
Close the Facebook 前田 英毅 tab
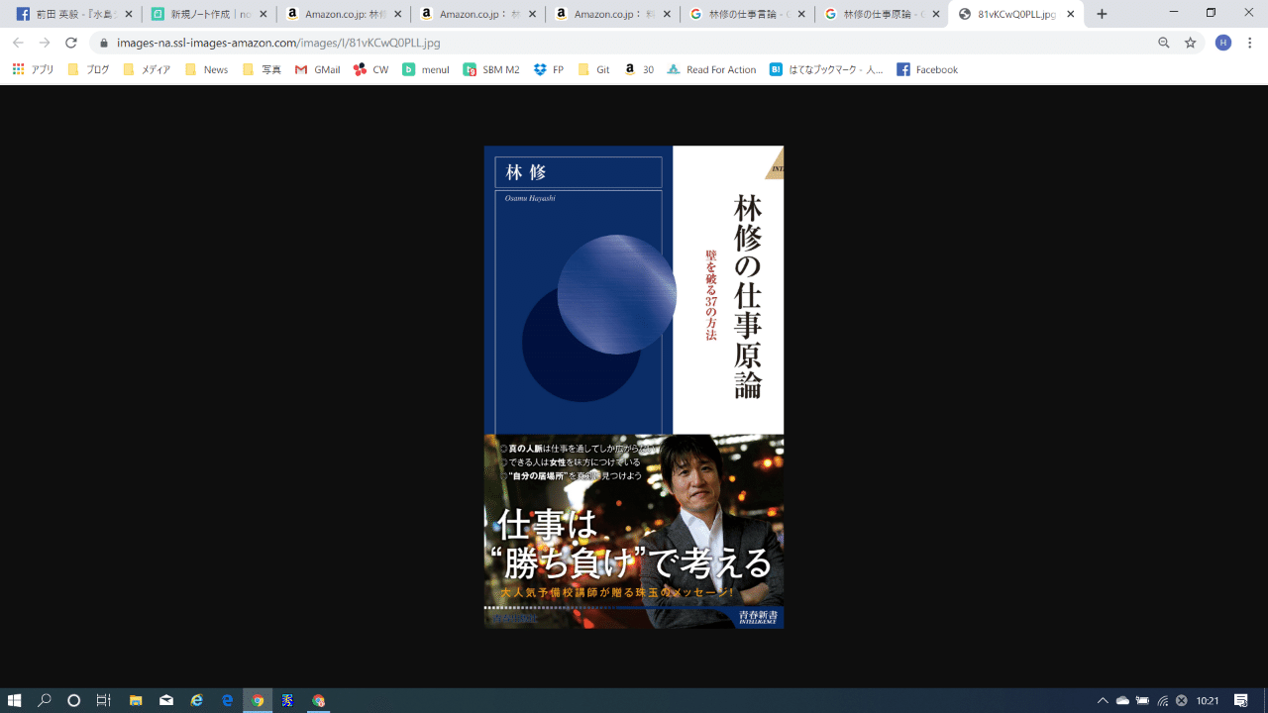click(x=129, y=15)
